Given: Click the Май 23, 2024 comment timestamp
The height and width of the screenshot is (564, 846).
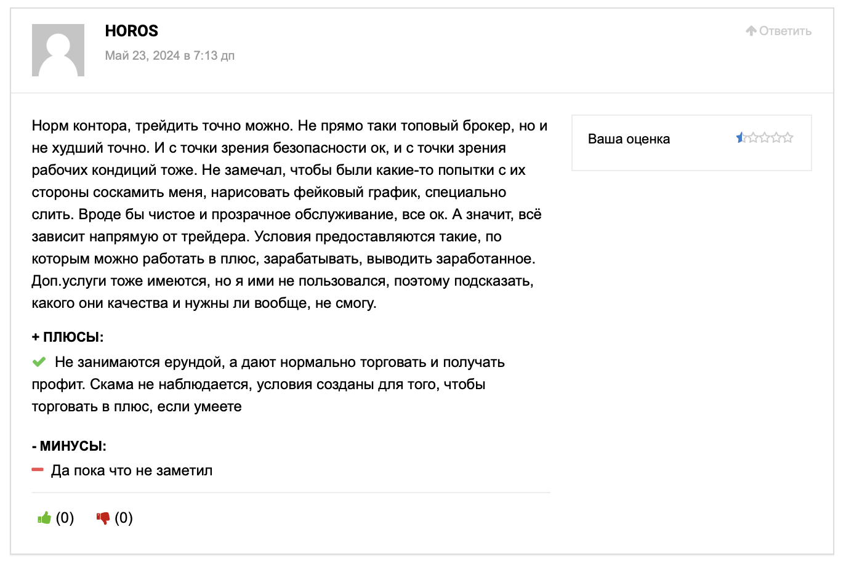Looking at the screenshot, I should pos(170,55).
